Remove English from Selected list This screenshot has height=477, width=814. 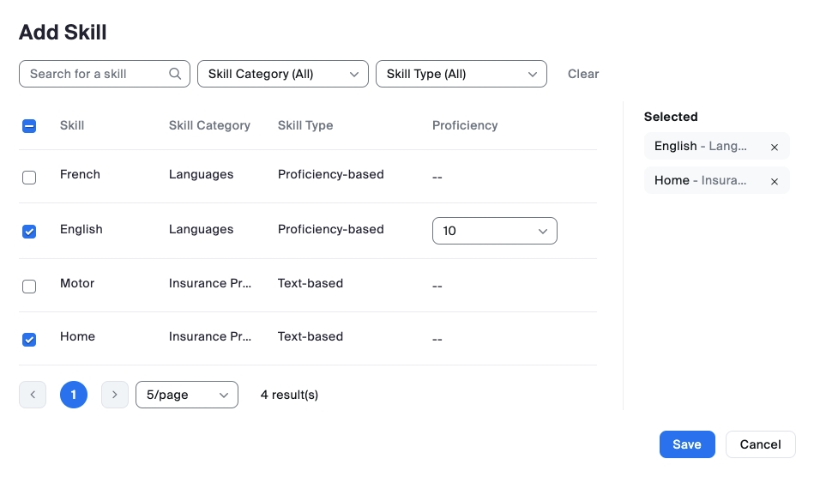pos(775,148)
